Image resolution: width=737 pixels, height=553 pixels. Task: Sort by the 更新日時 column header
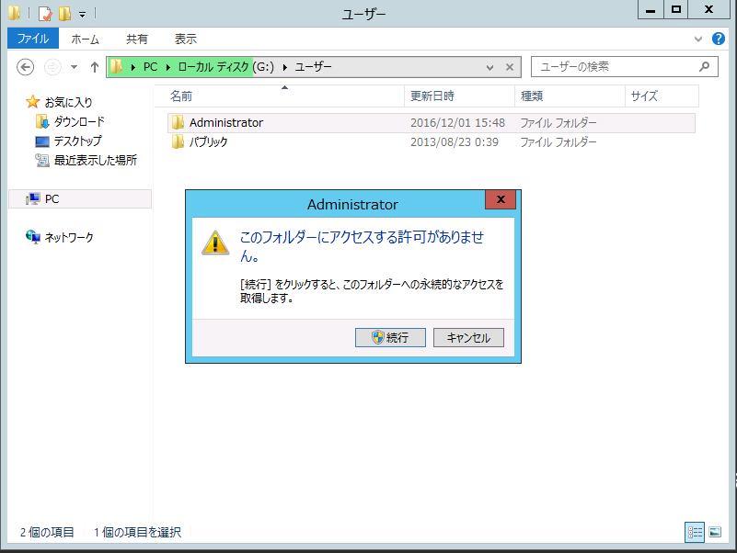(432, 96)
